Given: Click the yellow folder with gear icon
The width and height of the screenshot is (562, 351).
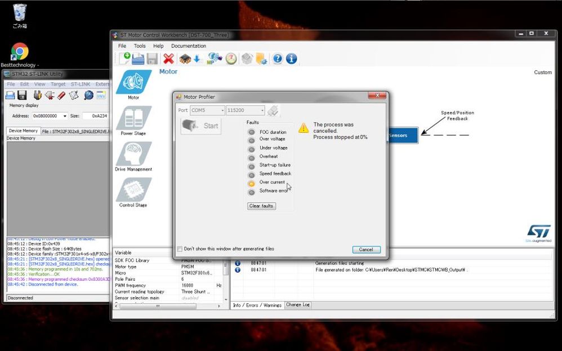Looking at the screenshot, I should 261,58.
